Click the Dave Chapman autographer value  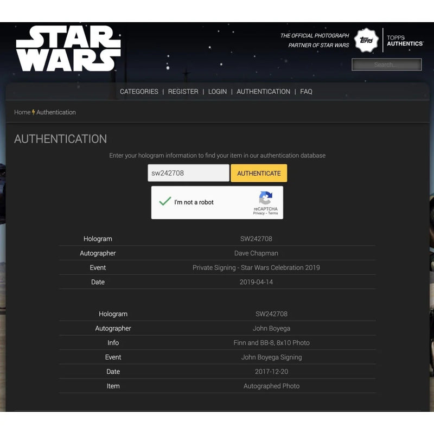click(x=256, y=253)
